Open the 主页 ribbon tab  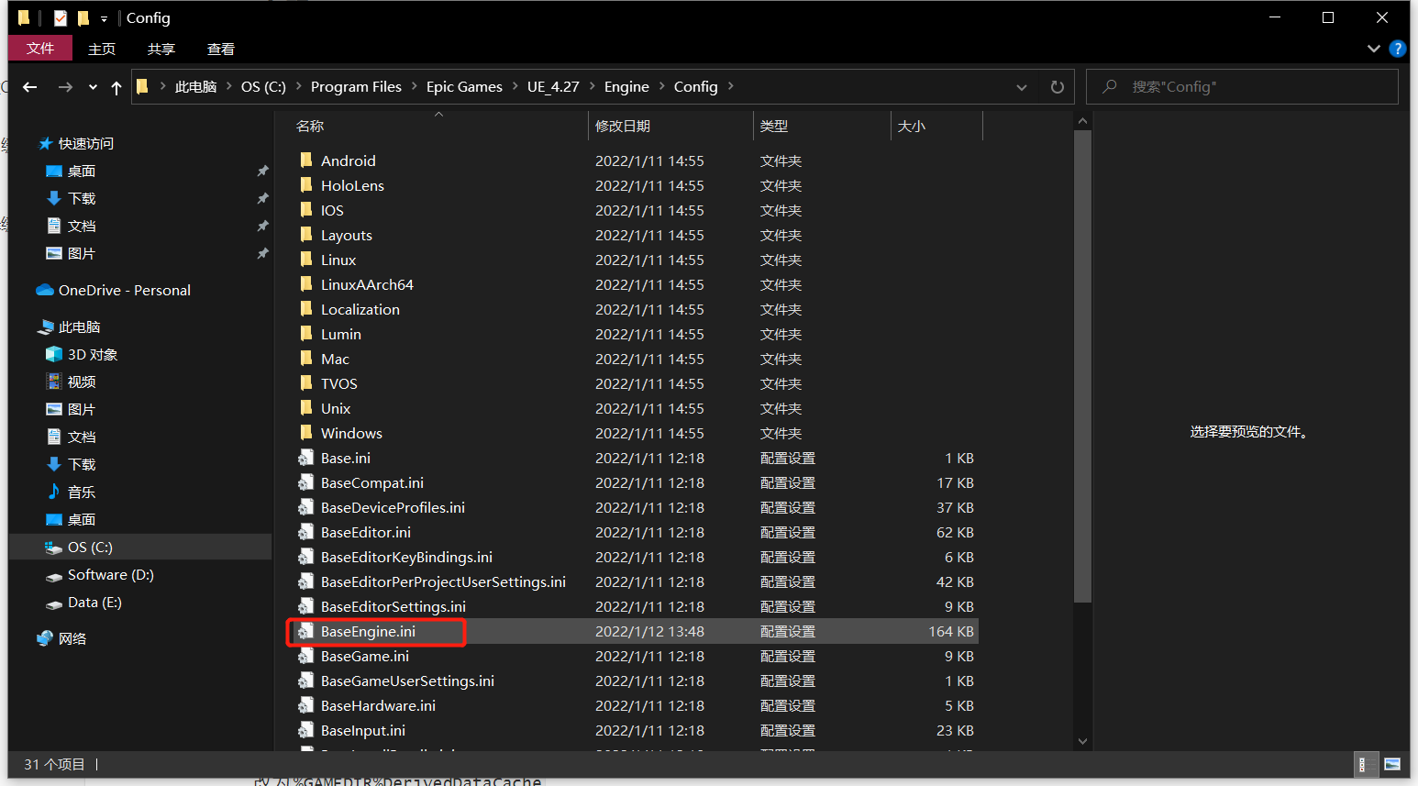[102, 49]
